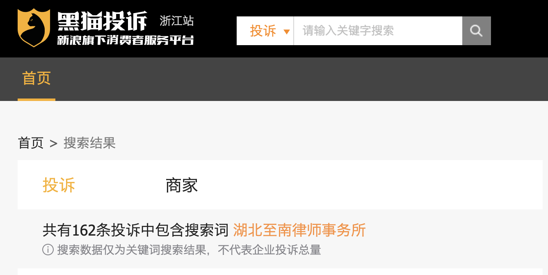Click the 黑猫投诉 brand title

[x=102, y=21]
